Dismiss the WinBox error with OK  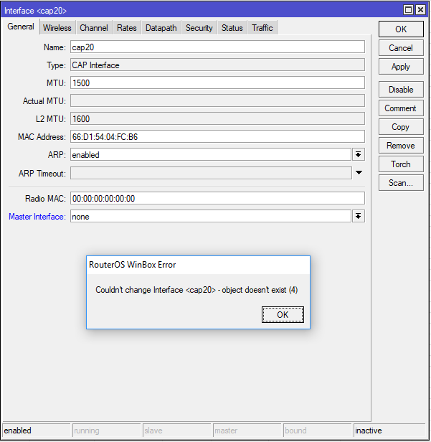click(283, 314)
